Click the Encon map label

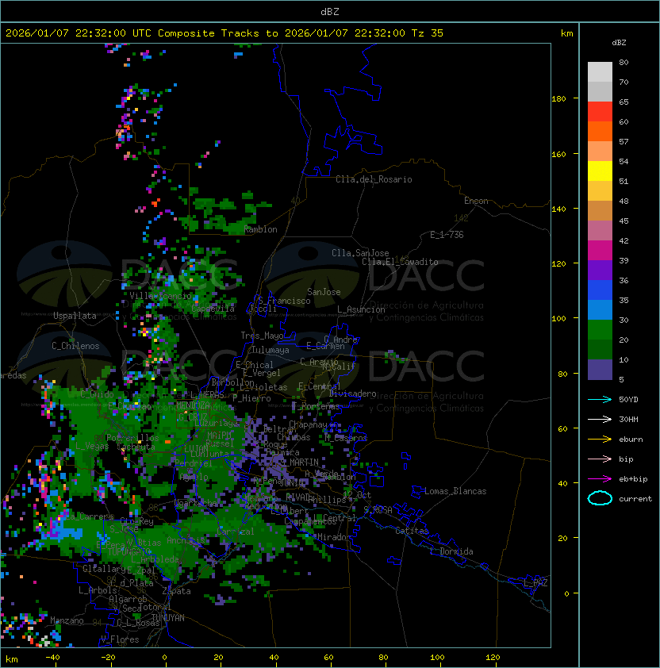click(x=476, y=201)
